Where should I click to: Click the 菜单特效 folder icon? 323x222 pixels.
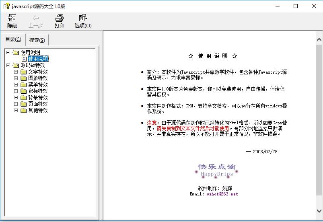(23, 84)
